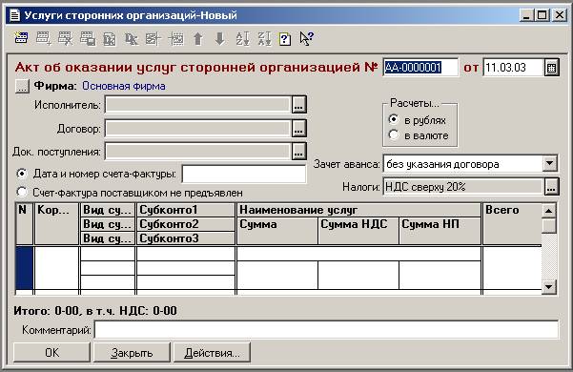Click table scrollbar down arrow
Image resolution: width=573 pixels, height=372 pixels.
pyautogui.click(x=548, y=287)
